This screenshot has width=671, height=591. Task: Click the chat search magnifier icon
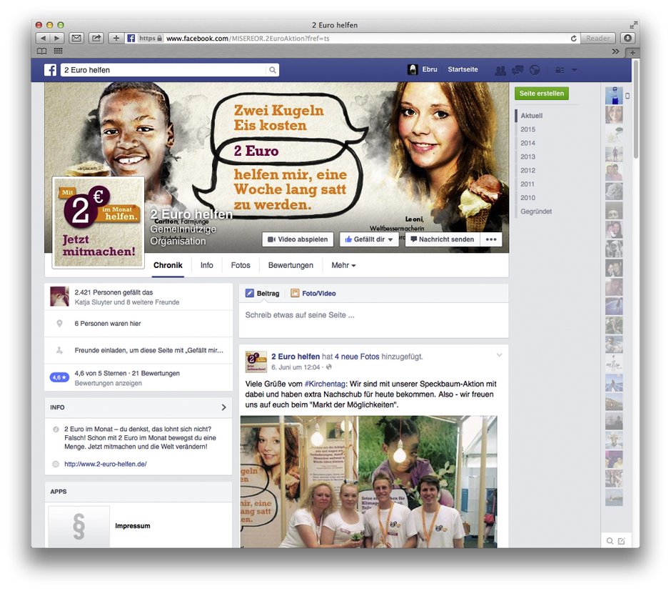[x=610, y=541]
